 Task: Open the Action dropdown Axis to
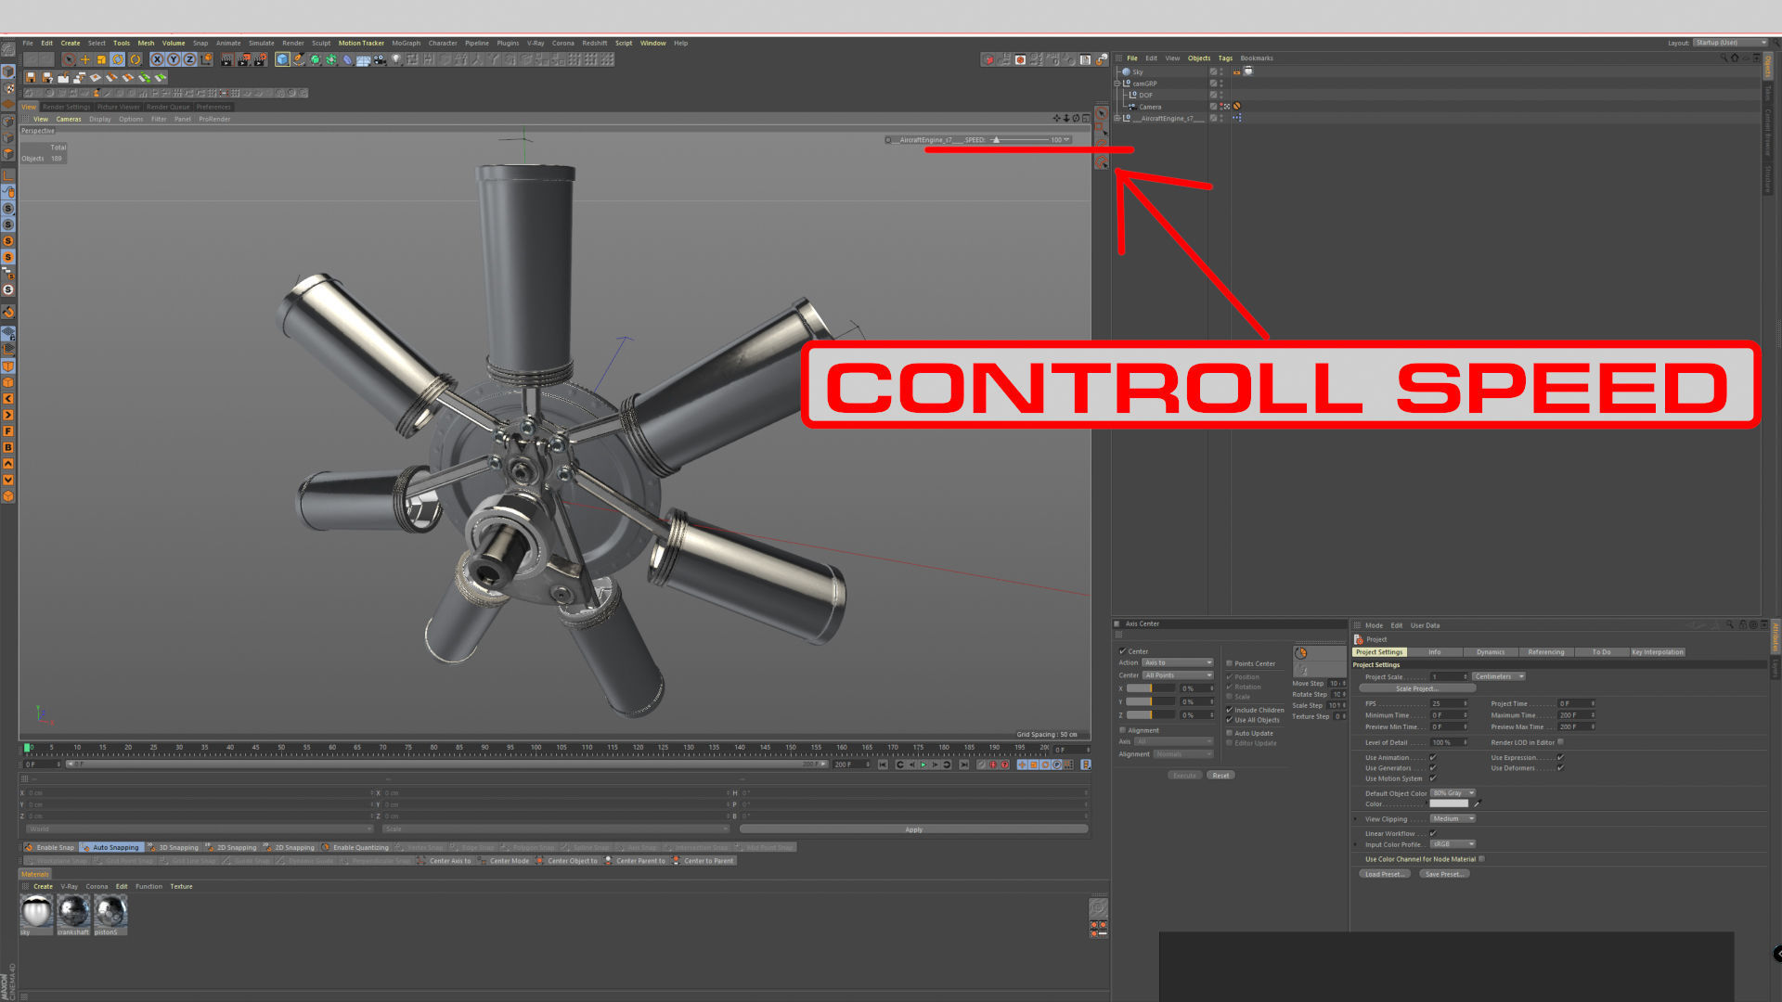tap(1178, 662)
